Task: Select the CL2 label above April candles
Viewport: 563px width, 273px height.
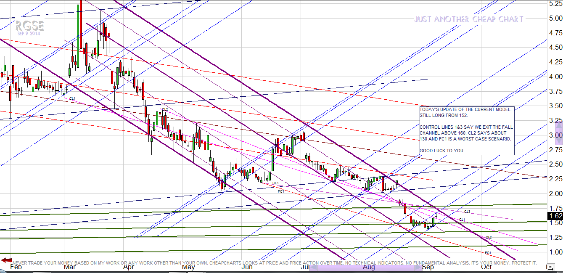Action: 165,109
